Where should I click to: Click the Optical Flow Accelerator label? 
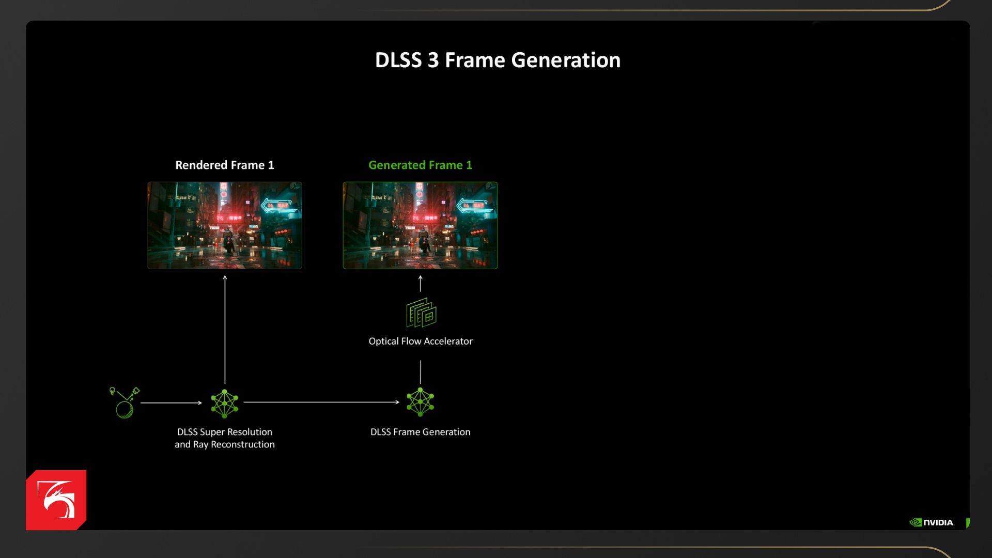click(x=421, y=342)
